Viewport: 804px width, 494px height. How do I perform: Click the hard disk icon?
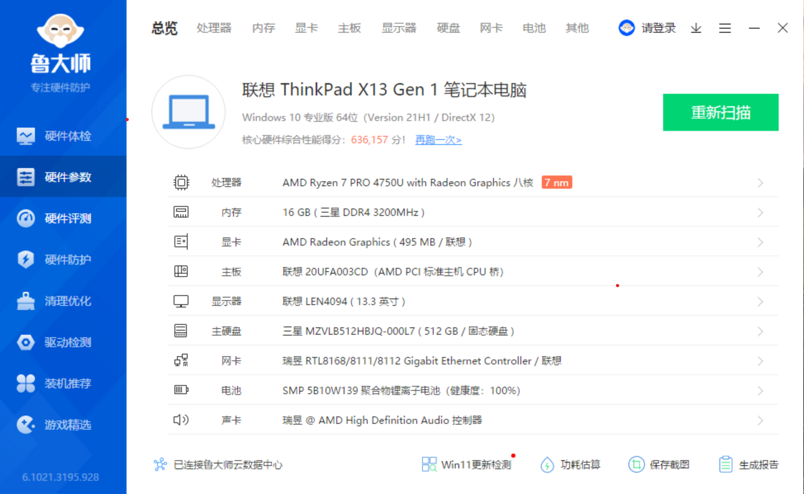coord(181,331)
